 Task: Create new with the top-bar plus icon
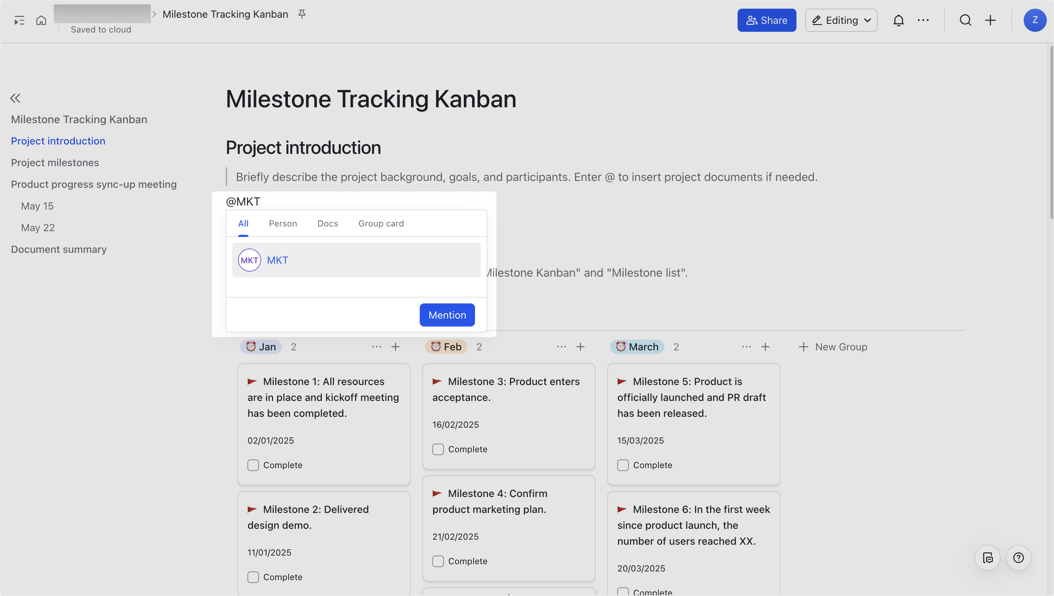(990, 20)
